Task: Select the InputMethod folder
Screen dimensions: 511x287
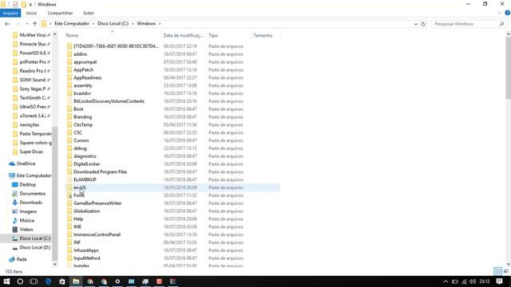Action: (87, 258)
